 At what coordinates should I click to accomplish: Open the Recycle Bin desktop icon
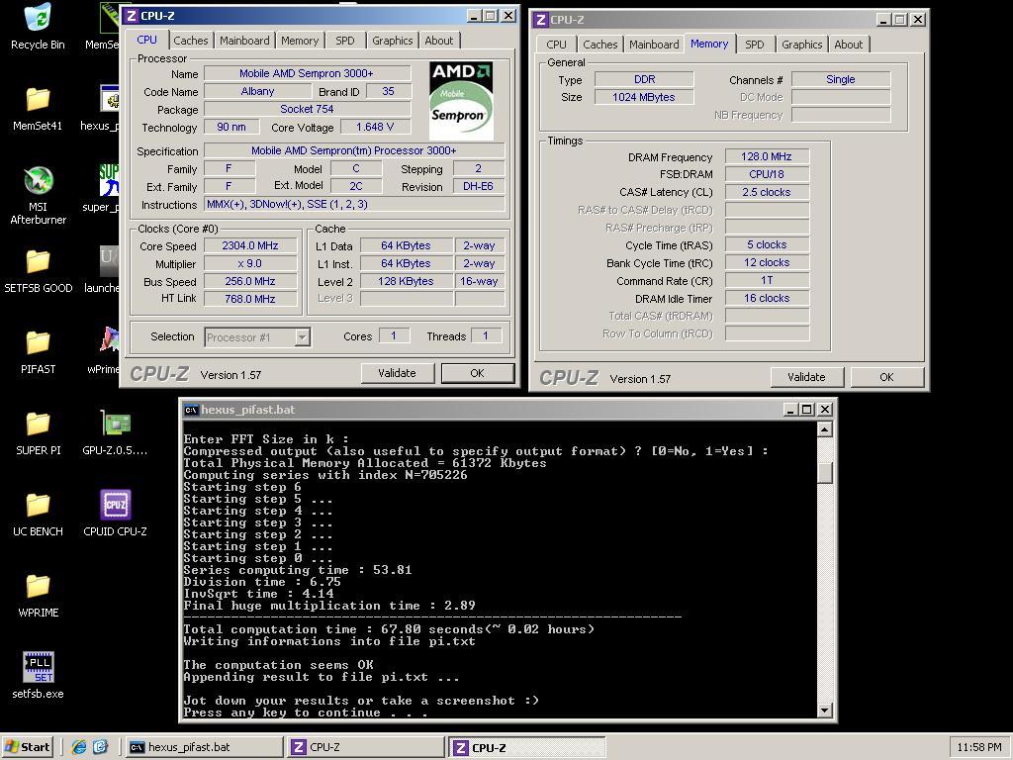tap(38, 26)
